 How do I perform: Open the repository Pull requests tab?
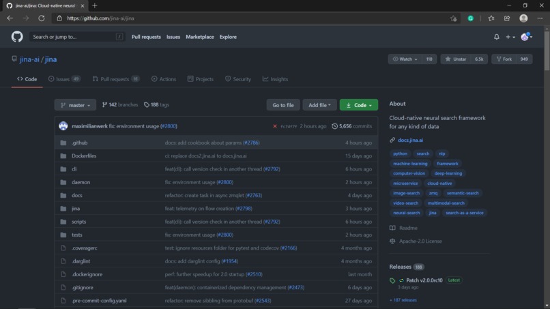(x=116, y=79)
